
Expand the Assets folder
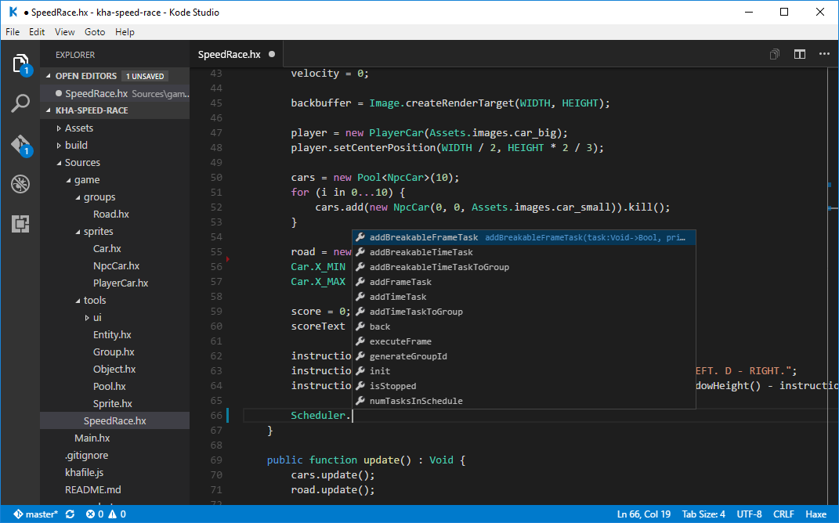(78, 128)
